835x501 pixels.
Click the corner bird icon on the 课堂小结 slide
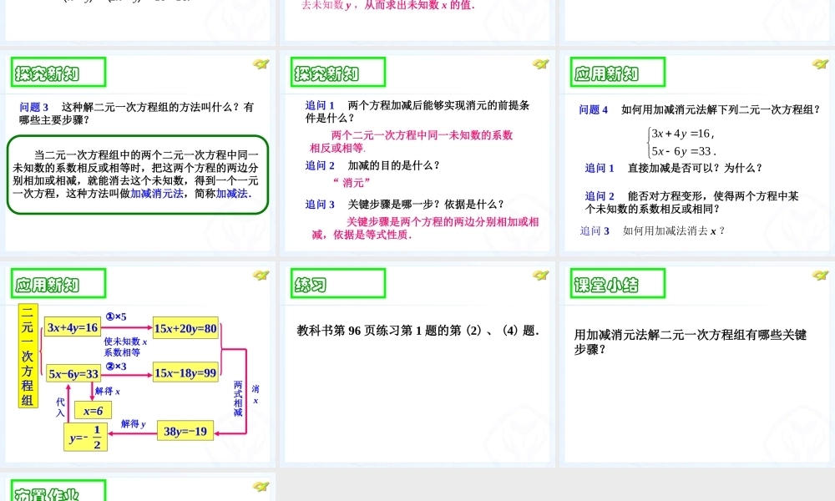[x=820, y=276]
